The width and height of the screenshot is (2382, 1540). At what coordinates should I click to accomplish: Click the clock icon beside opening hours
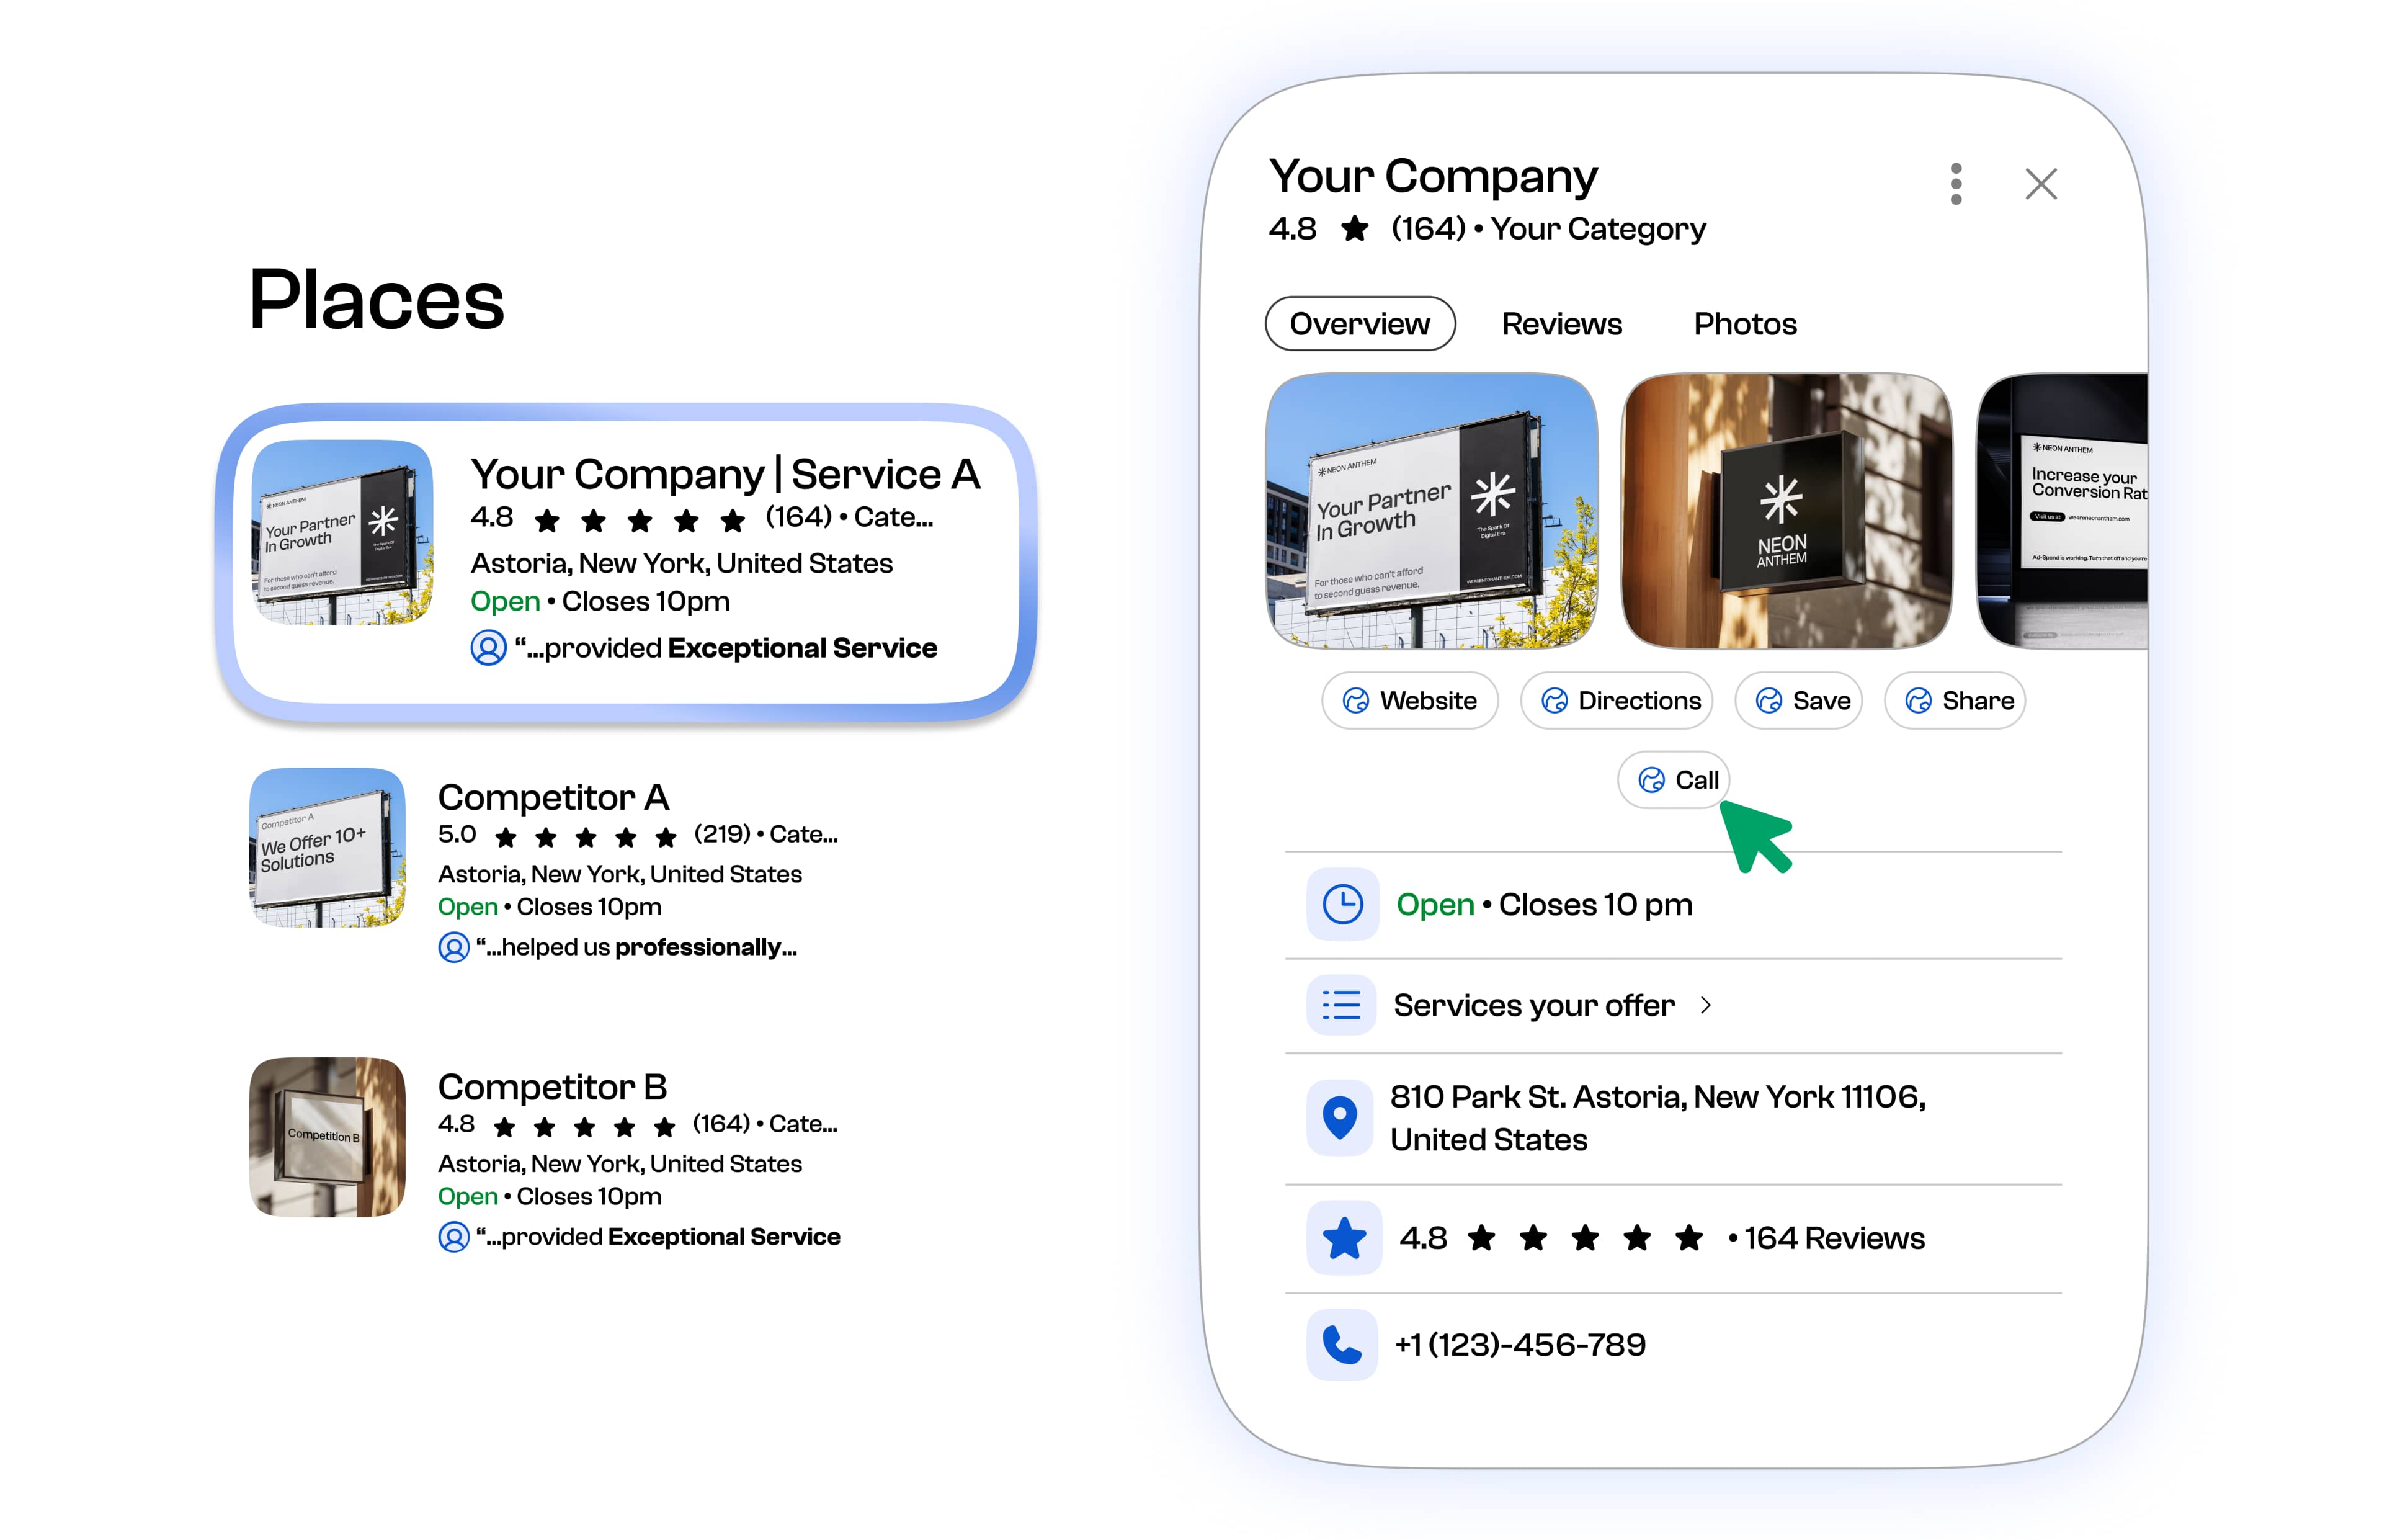coord(1342,904)
